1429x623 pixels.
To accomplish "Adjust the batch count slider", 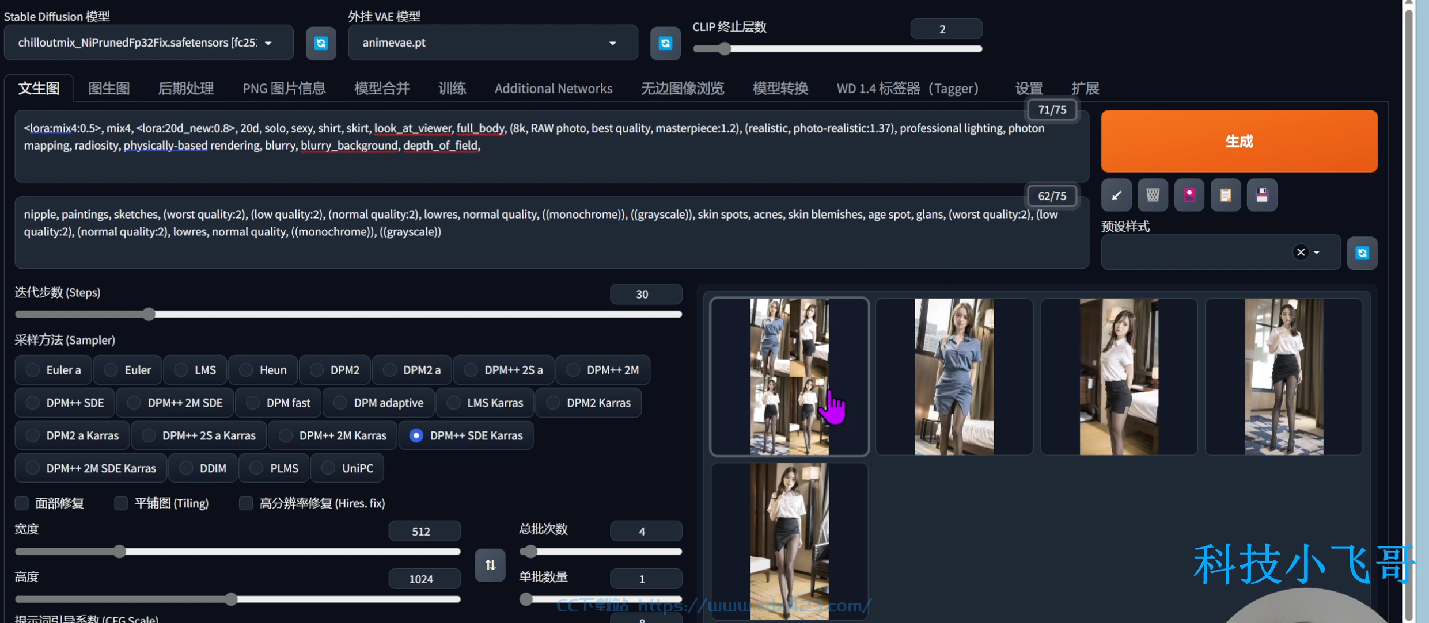I will [601, 552].
